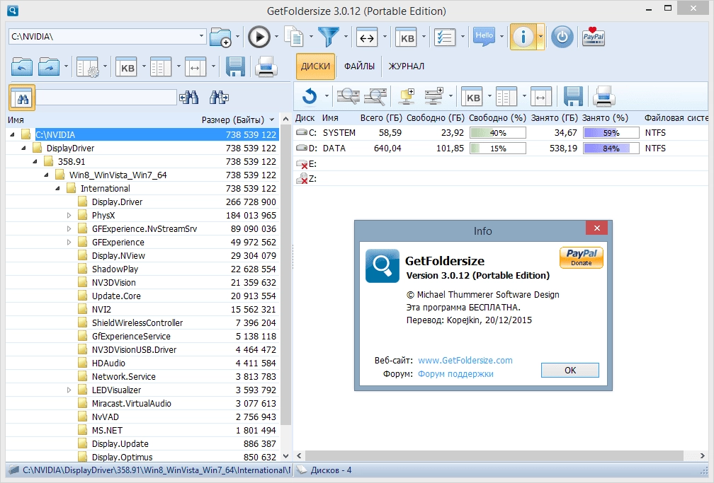Click the find previous binoculars icon
Image resolution: width=714 pixels, height=483 pixels.
(189, 97)
